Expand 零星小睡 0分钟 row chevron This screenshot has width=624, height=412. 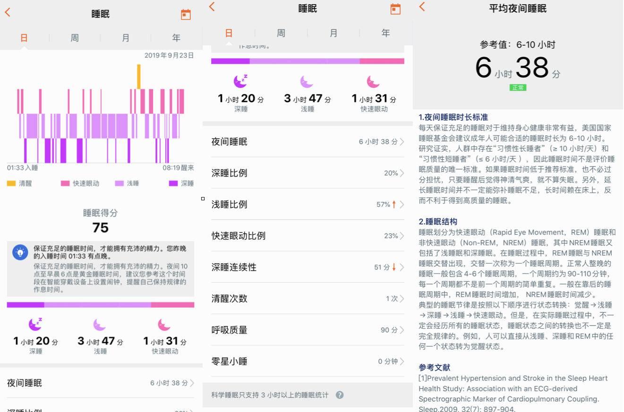pos(402,361)
